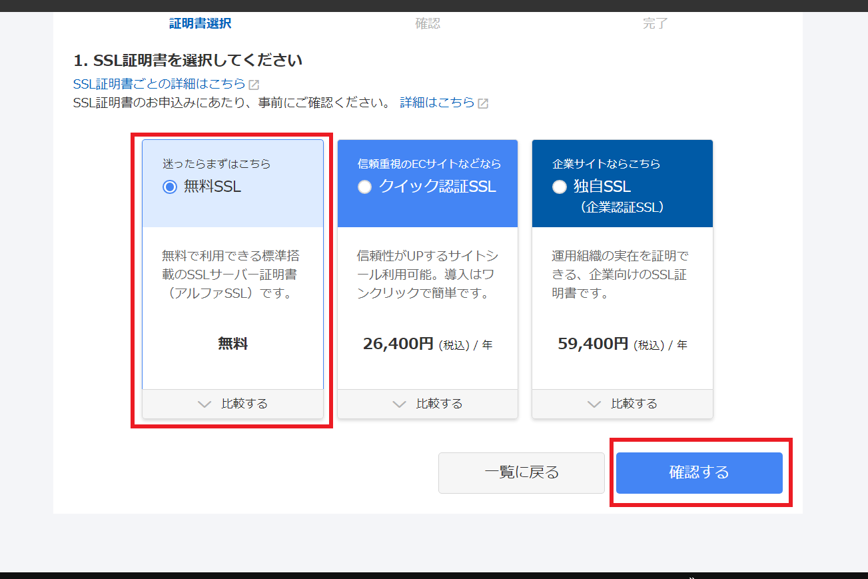
Task: Click the 26,400円 price text
Action: [x=398, y=344]
